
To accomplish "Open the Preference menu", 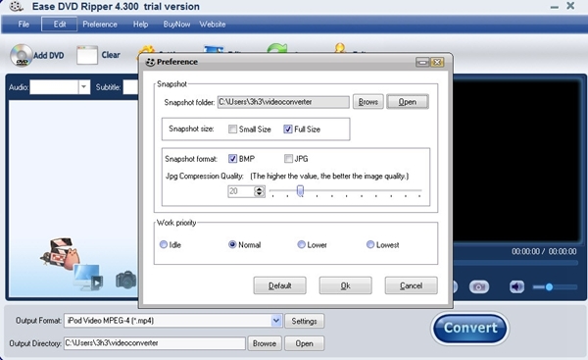I will (x=100, y=24).
